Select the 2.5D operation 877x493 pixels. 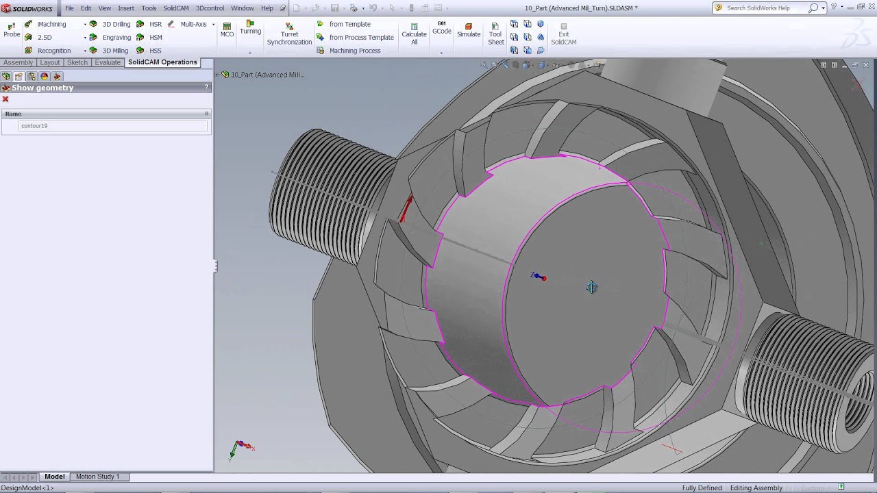[x=38, y=37]
